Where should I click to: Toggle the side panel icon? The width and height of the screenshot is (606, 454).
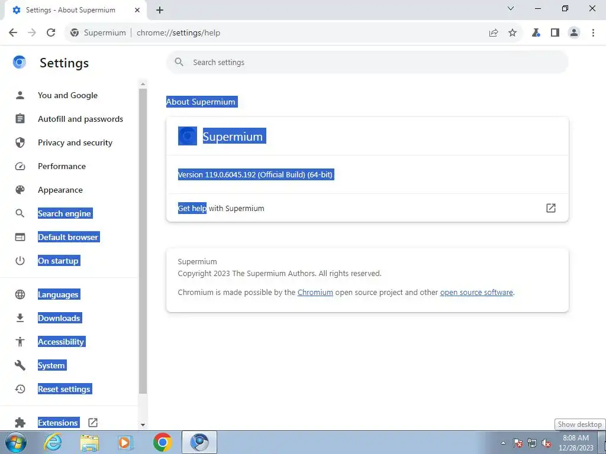[x=555, y=33]
